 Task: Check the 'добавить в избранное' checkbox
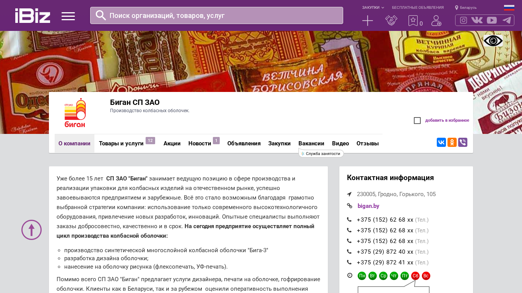tap(417, 121)
